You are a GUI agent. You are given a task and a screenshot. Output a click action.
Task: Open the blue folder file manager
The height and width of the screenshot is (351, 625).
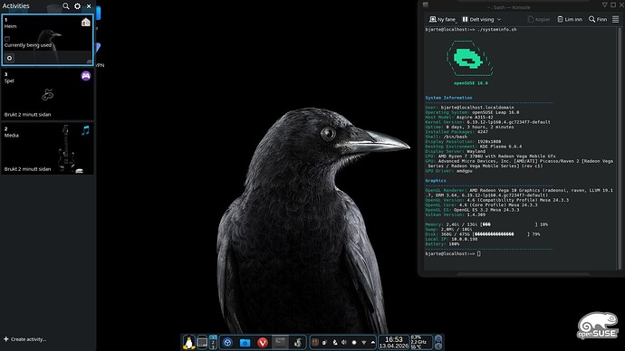245,342
